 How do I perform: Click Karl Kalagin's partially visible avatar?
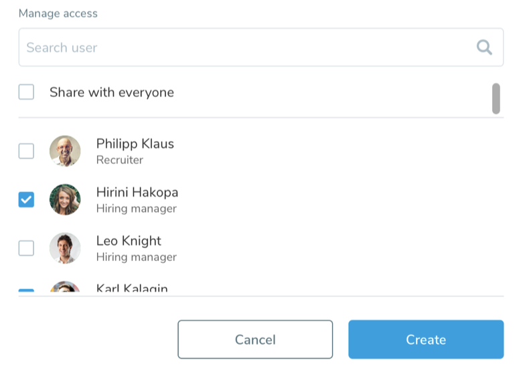(65, 288)
